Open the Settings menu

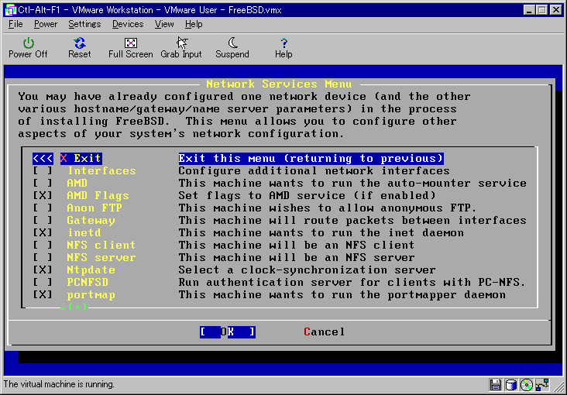tap(84, 24)
